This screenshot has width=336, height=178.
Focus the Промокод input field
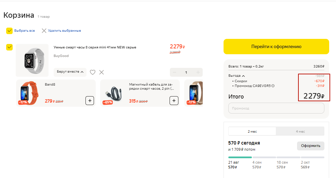(276, 108)
